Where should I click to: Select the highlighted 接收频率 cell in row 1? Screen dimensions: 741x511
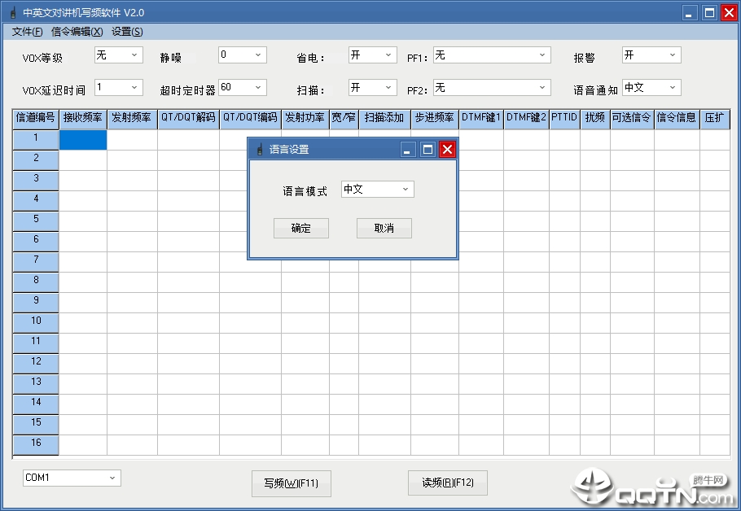point(83,140)
